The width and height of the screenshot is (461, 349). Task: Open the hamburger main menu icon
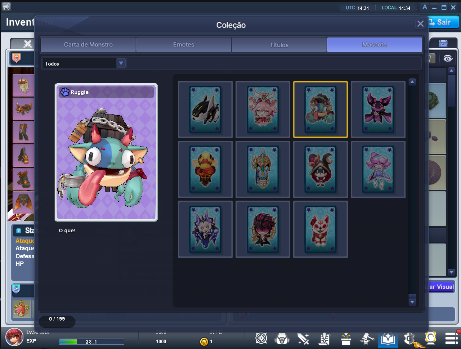tap(451, 339)
